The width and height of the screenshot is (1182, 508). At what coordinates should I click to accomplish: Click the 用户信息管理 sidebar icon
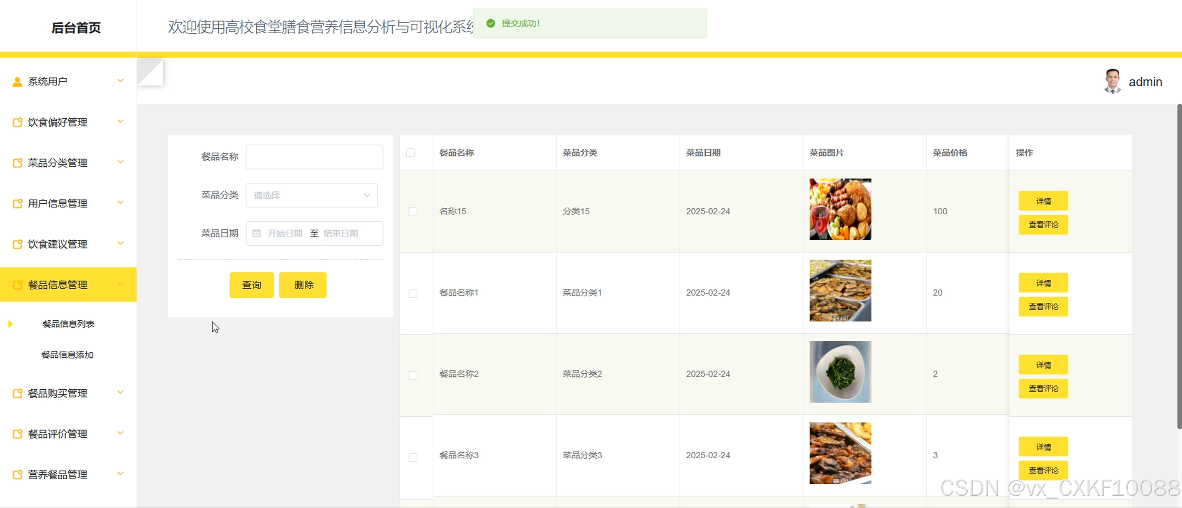(x=17, y=203)
